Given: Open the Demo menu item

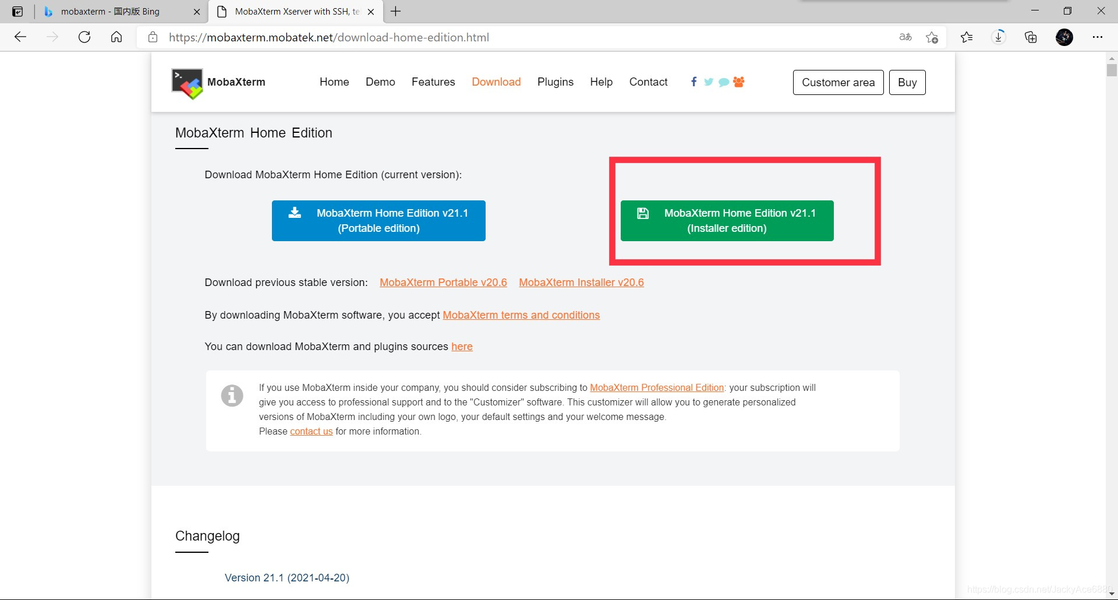Looking at the screenshot, I should (x=380, y=82).
